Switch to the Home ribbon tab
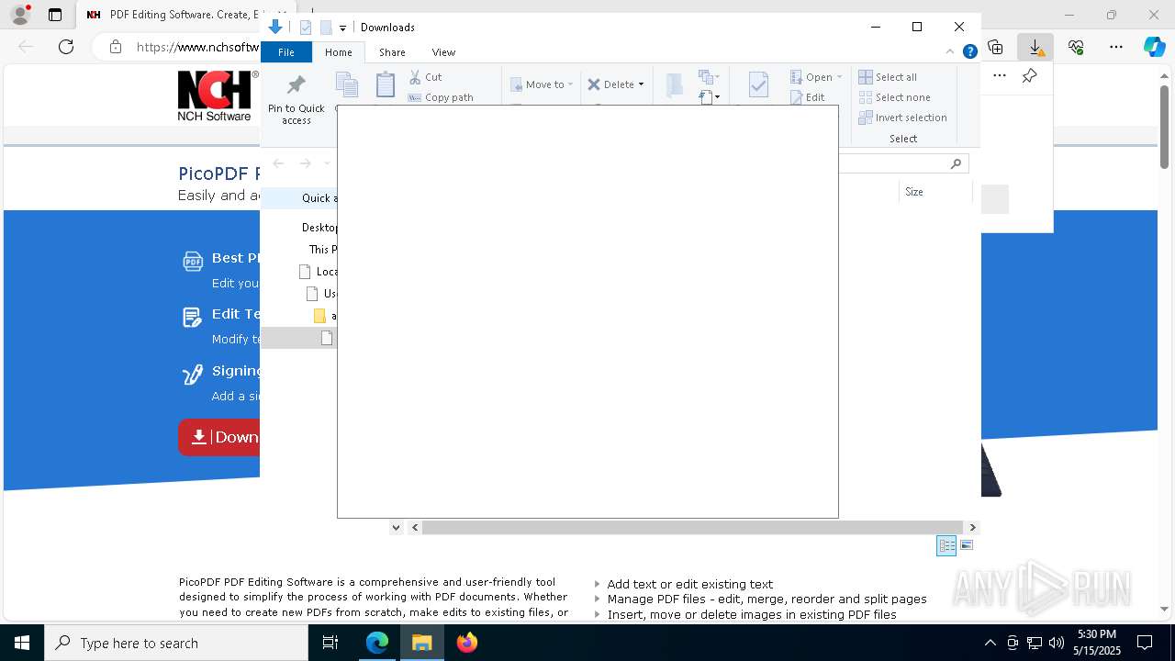Screen dimensions: 1175x661 click(x=338, y=52)
